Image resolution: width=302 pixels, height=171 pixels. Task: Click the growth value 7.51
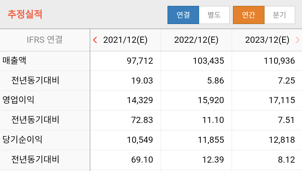[x=286, y=120]
